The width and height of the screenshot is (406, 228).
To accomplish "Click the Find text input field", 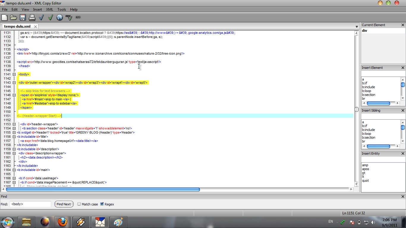I will pyautogui.click(x=30, y=204).
